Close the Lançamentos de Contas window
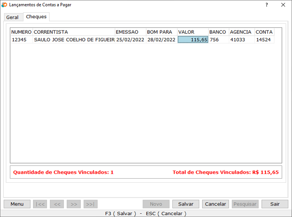The height and width of the screenshot is (217, 292). click(283, 5)
